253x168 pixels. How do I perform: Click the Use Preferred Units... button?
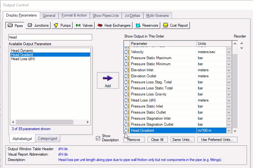[x=217, y=140]
